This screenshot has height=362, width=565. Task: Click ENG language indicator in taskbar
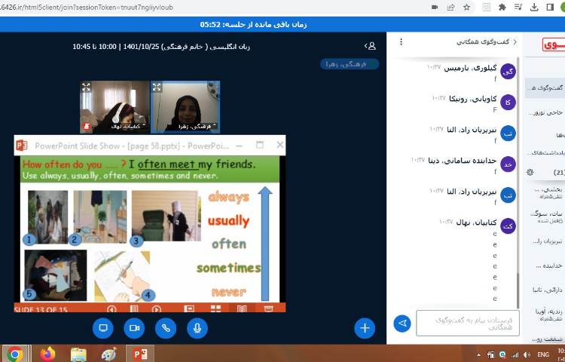[543, 354]
